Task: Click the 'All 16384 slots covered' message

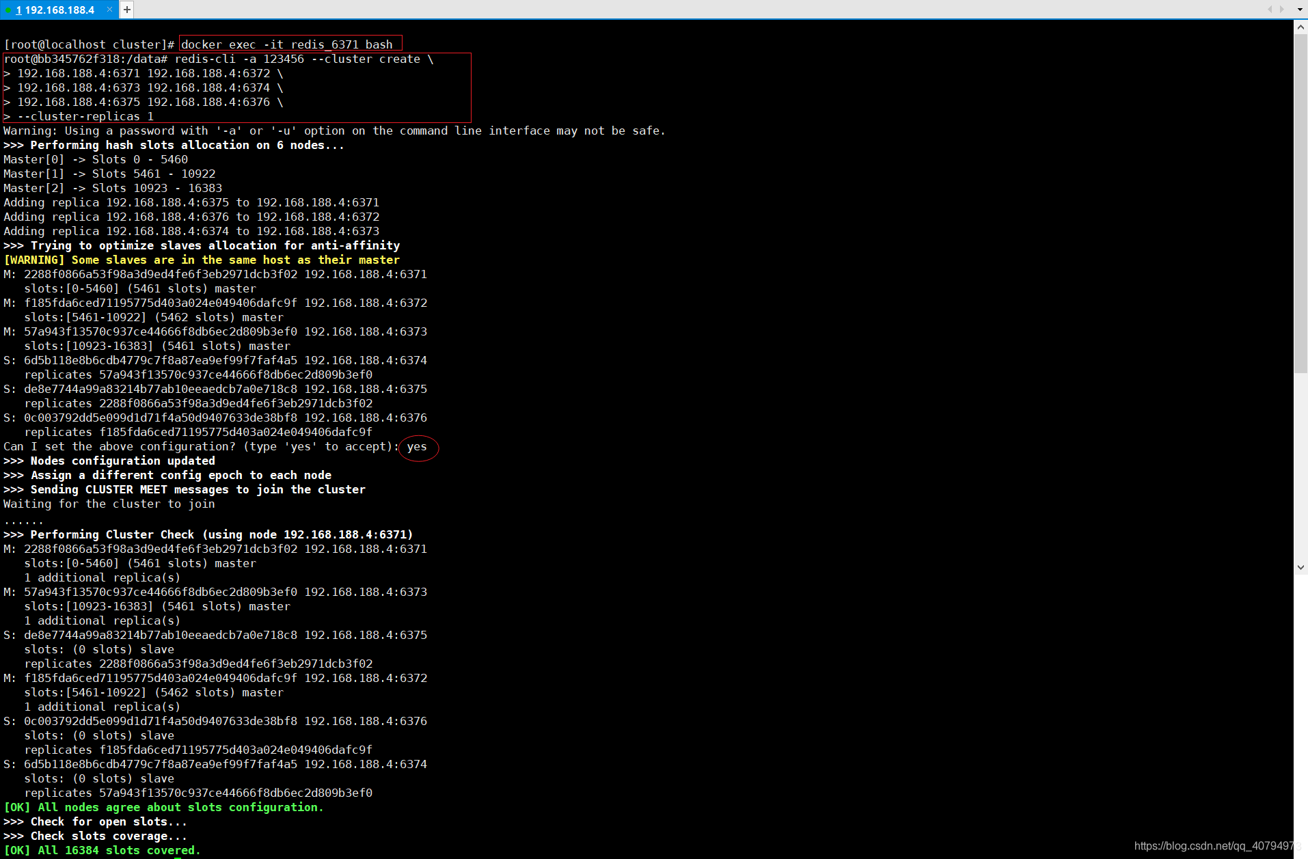Action: pos(100,850)
